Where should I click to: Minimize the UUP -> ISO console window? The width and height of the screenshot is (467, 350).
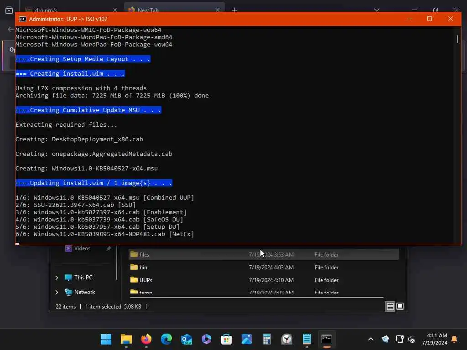pyautogui.click(x=409, y=19)
